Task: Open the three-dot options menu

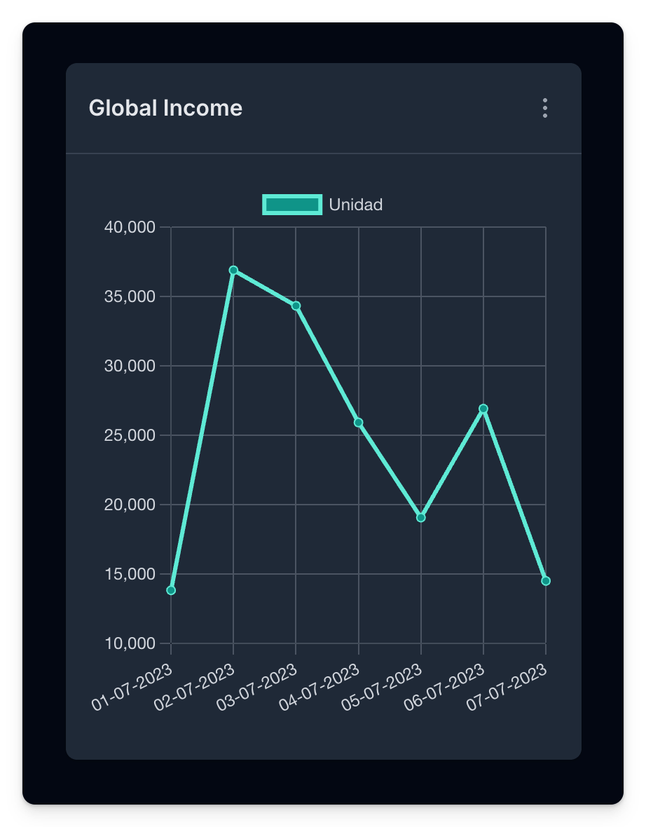Action: pyautogui.click(x=544, y=108)
